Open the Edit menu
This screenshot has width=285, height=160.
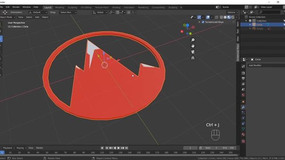coord(8,7)
